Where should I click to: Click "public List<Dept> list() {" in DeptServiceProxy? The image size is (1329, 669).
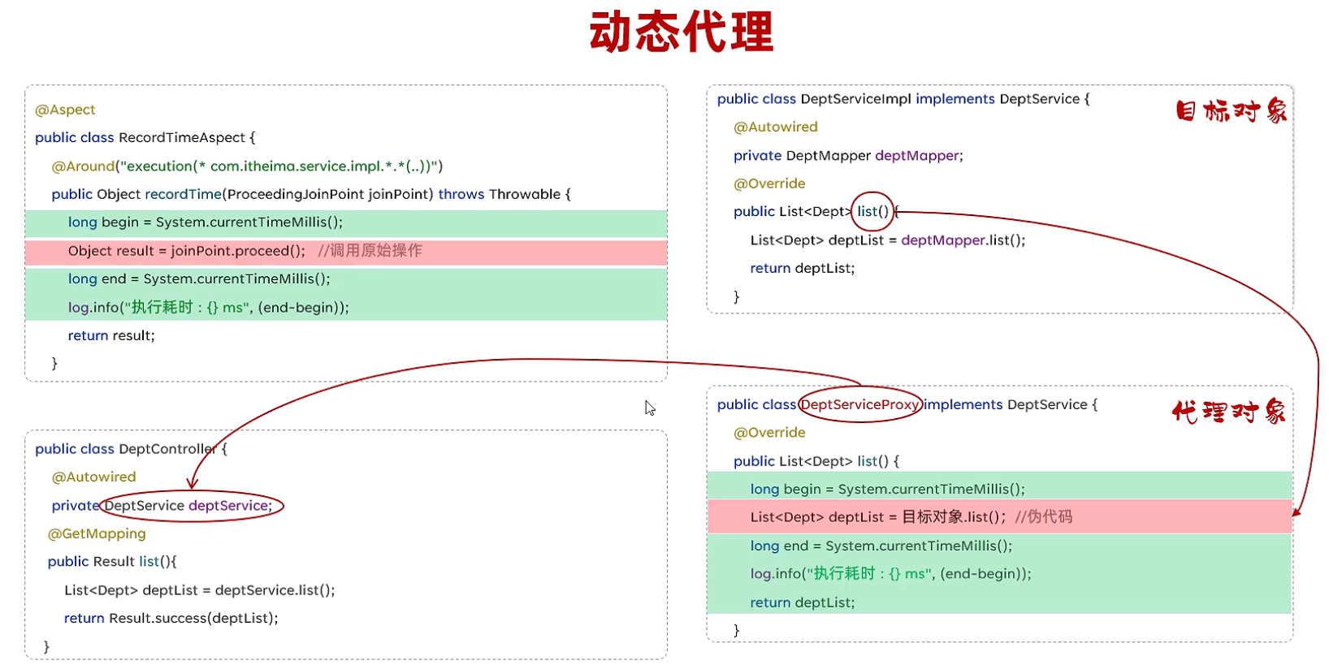(816, 461)
